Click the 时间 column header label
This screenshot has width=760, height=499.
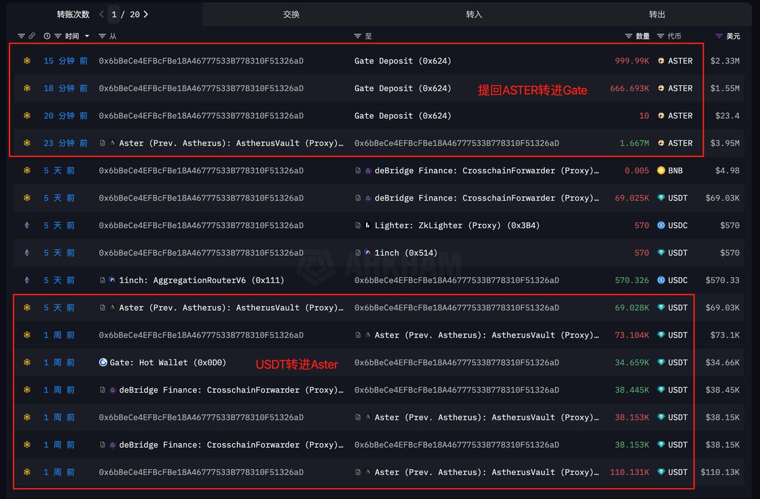coord(72,36)
